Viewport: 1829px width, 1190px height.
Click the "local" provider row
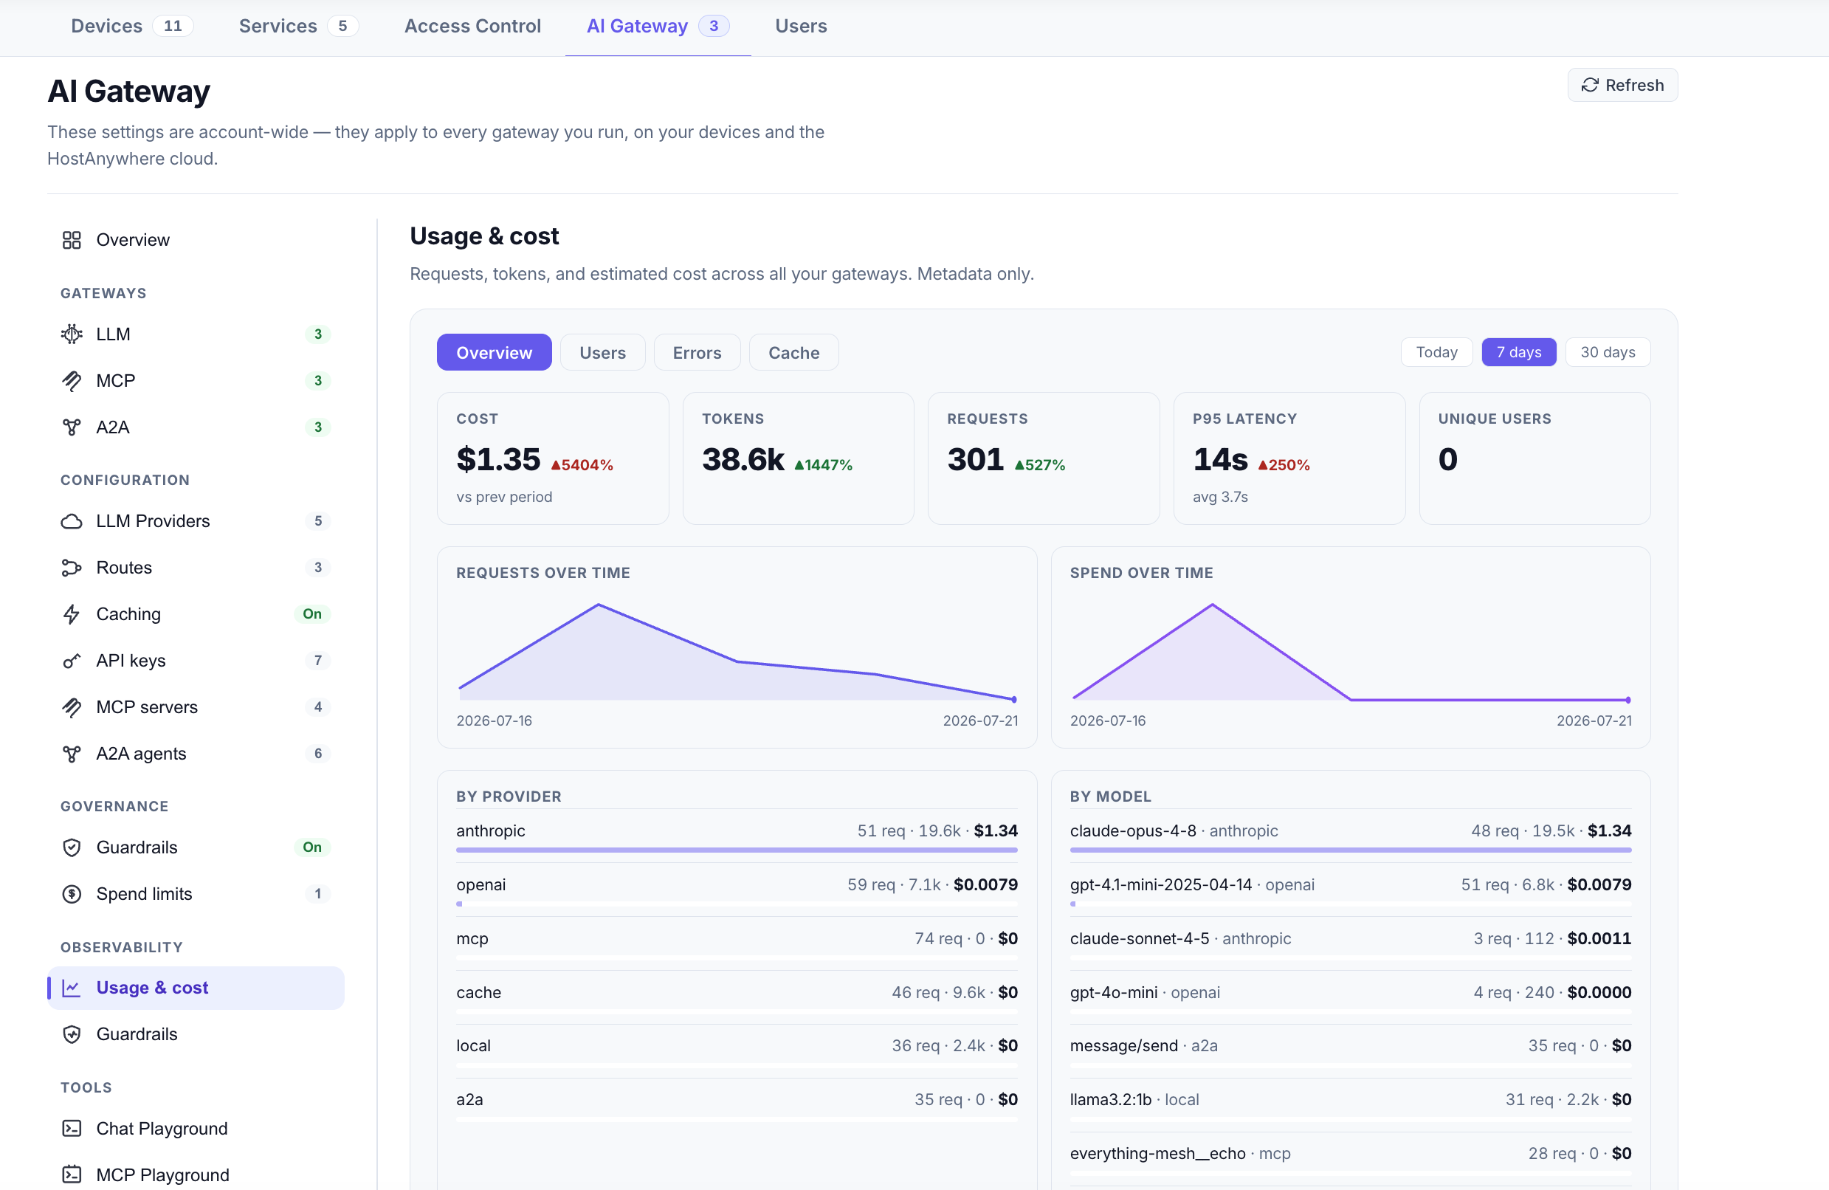click(x=737, y=1051)
